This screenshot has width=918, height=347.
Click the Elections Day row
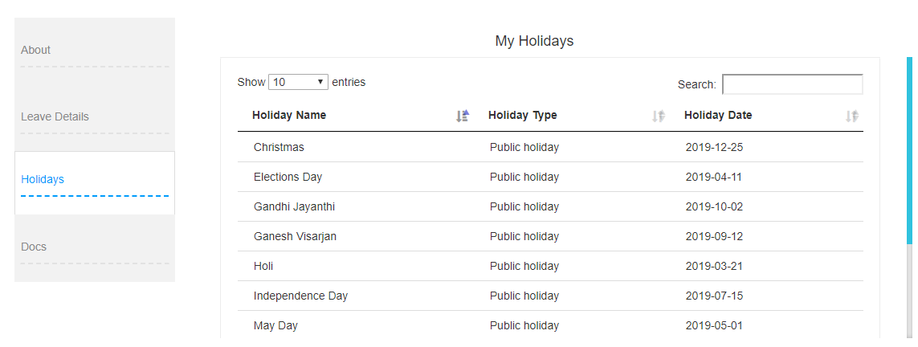(x=288, y=177)
